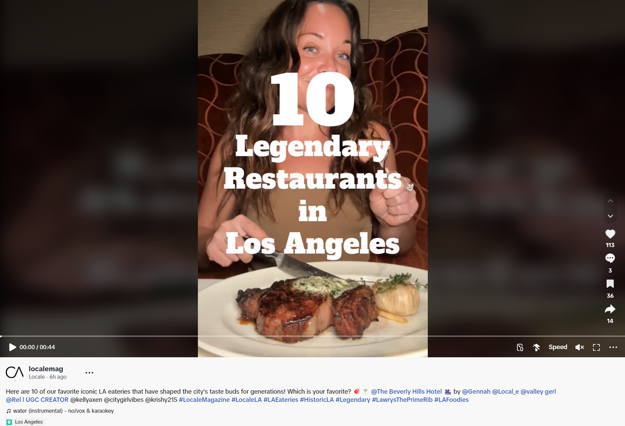The height and width of the screenshot is (426, 625).
Task: Enter fullscreen mode
Action: [596, 347]
